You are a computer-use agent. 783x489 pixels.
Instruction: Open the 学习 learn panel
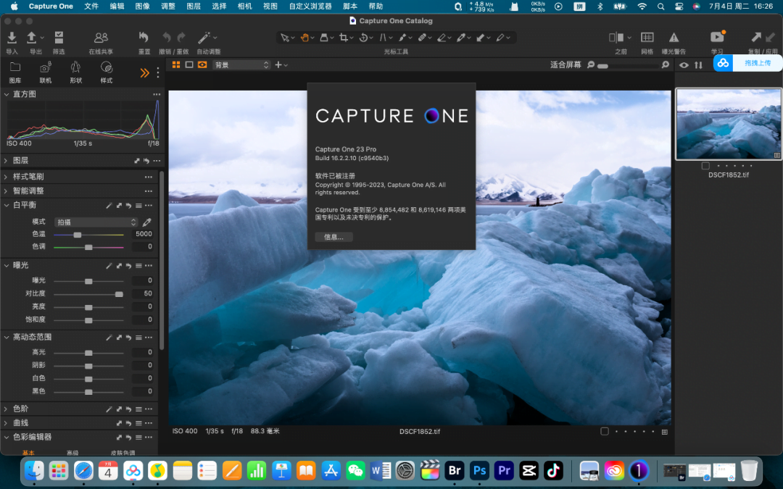(717, 37)
